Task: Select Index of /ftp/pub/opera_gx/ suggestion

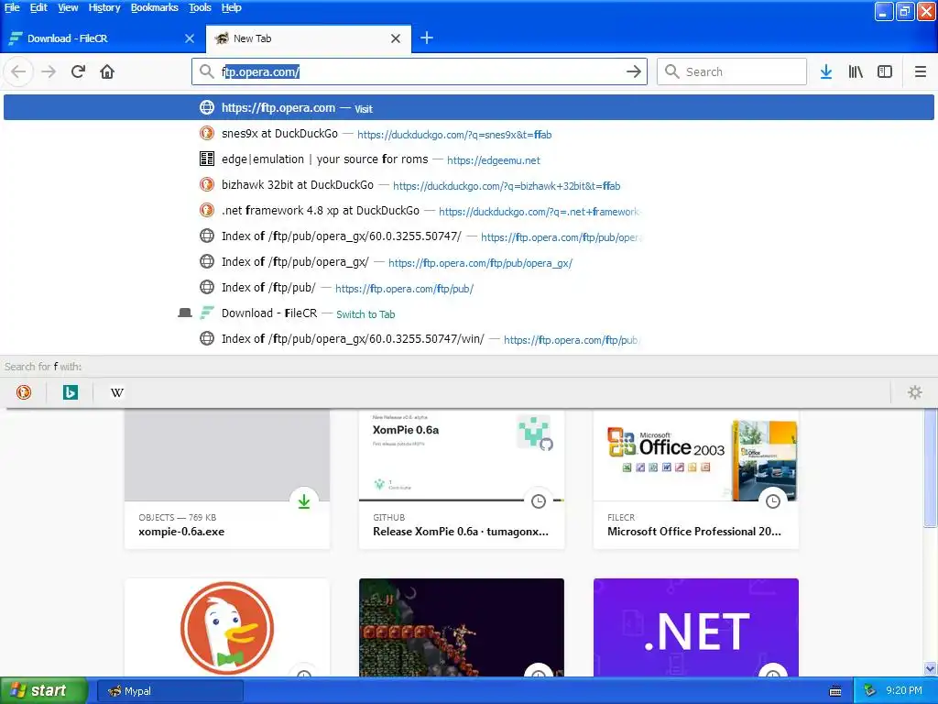Action: tap(468, 262)
